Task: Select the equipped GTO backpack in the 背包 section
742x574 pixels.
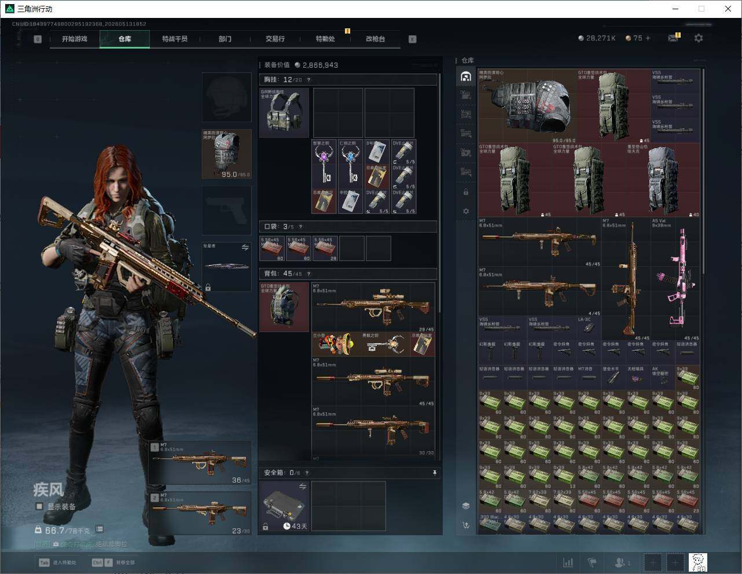Action: [x=284, y=307]
